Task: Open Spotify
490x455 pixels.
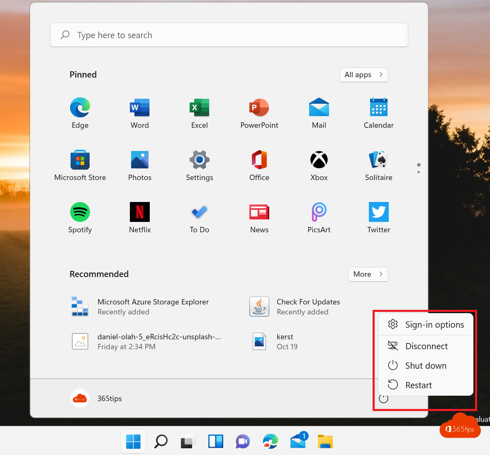Action: pyautogui.click(x=80, y=217)
